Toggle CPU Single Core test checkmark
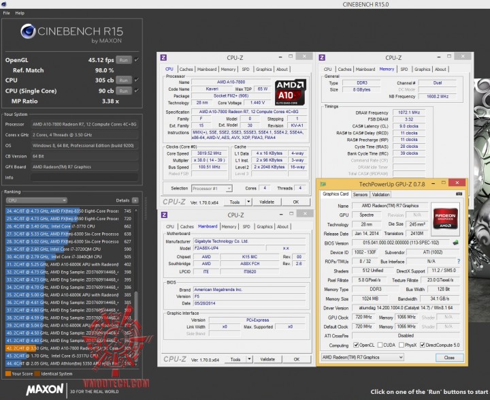The image size is (490, 400). coord(136,91)
